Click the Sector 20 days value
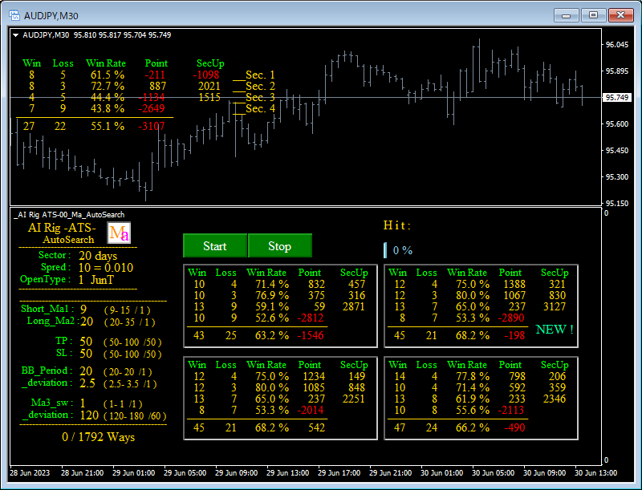The image size is (642, 490). coord(98,256)
